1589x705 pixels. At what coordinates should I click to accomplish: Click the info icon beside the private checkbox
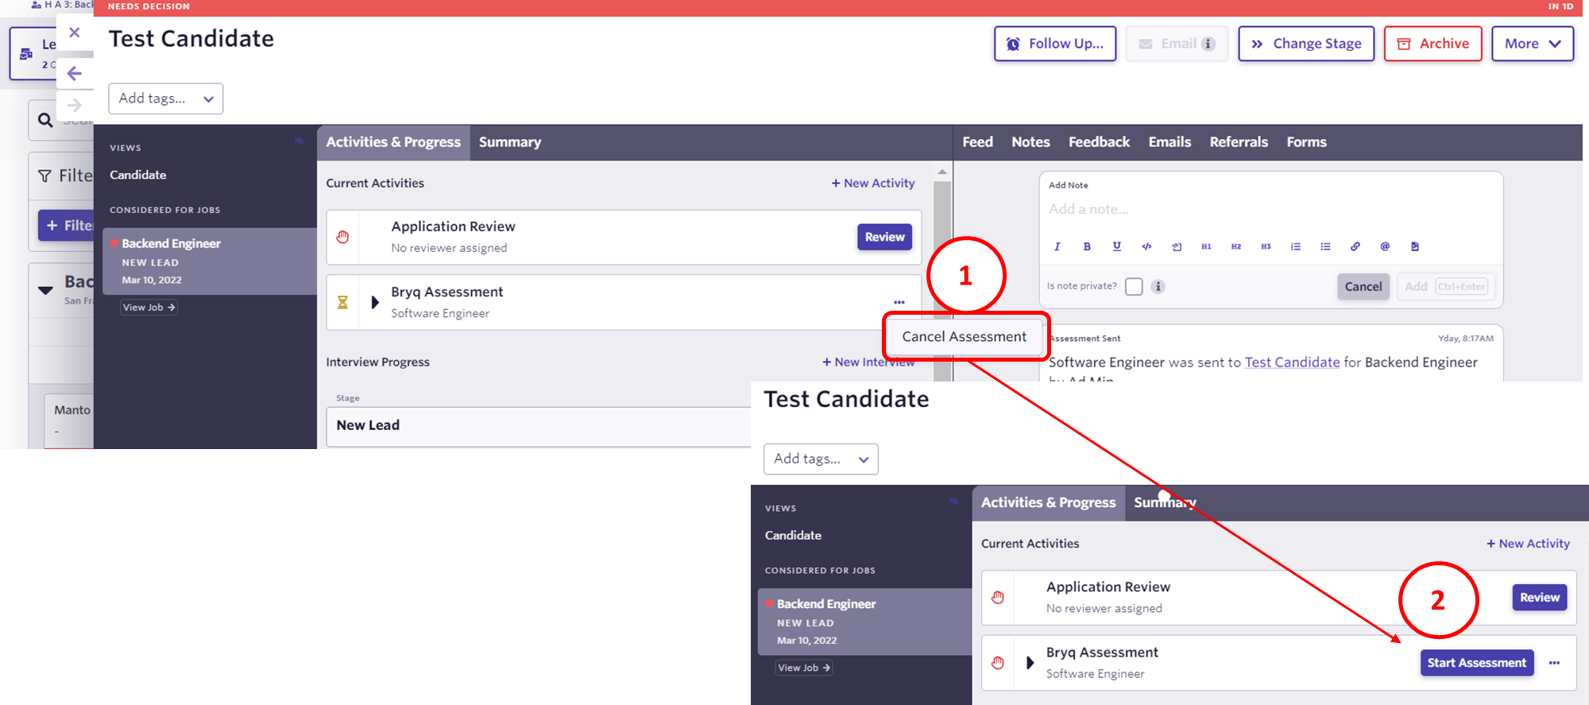point(1158,286)
